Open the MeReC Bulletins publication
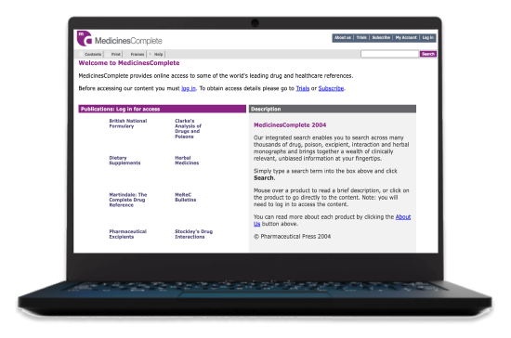The height and width of the screenshot is (338, 511). tap(186, 198)
